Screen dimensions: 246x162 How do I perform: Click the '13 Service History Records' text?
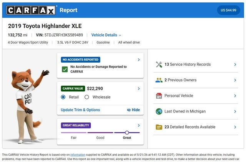[x=188, y=64]
